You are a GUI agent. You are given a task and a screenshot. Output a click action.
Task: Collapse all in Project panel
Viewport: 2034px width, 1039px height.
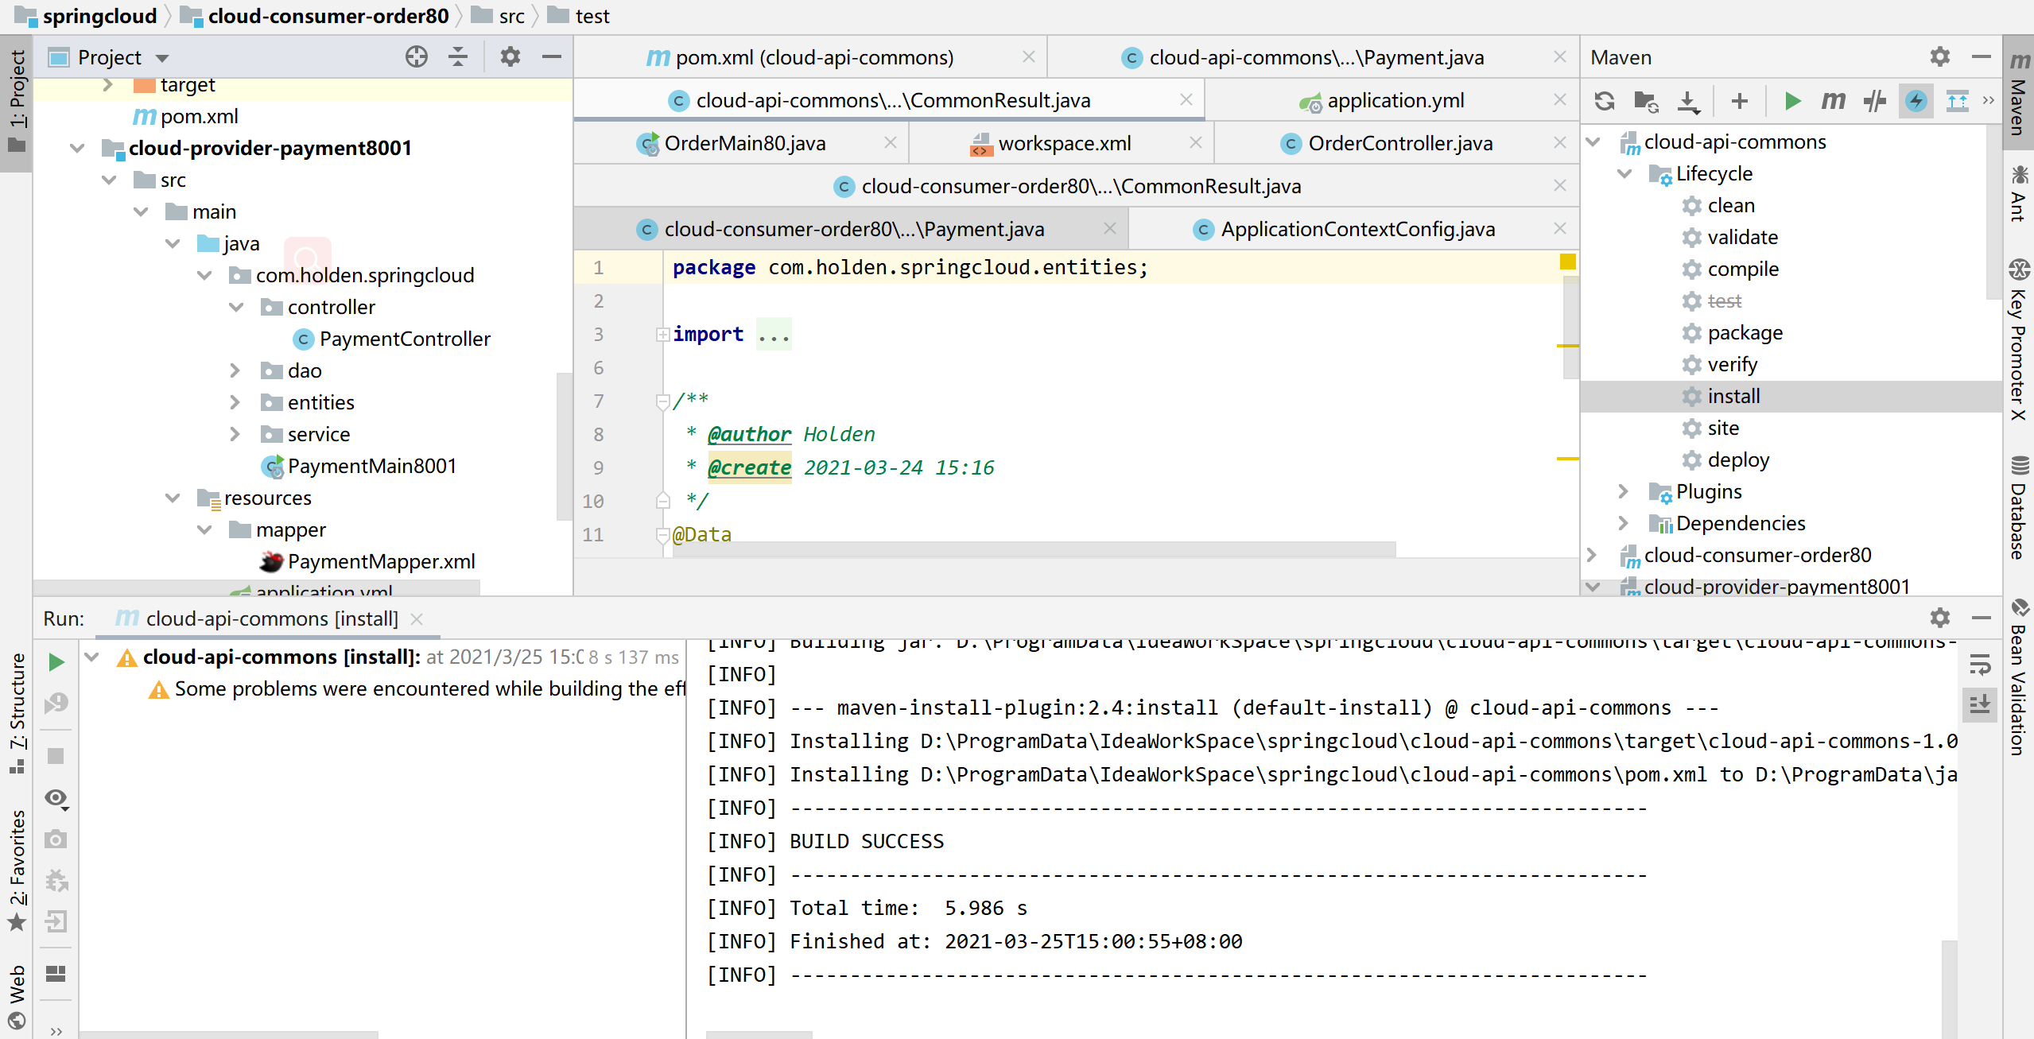[458, 57]
